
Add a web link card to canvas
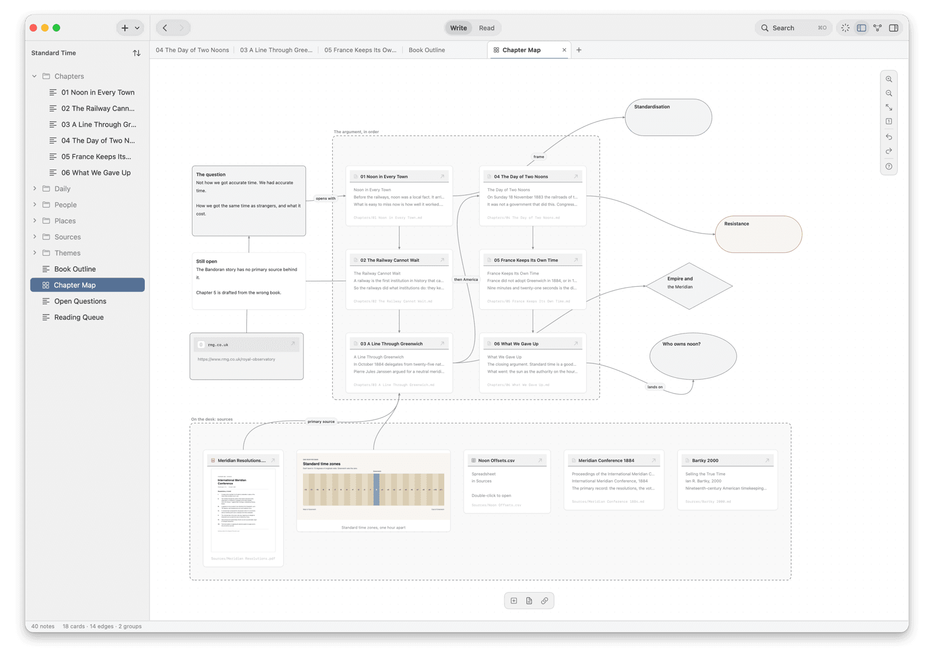click(545, 600)
